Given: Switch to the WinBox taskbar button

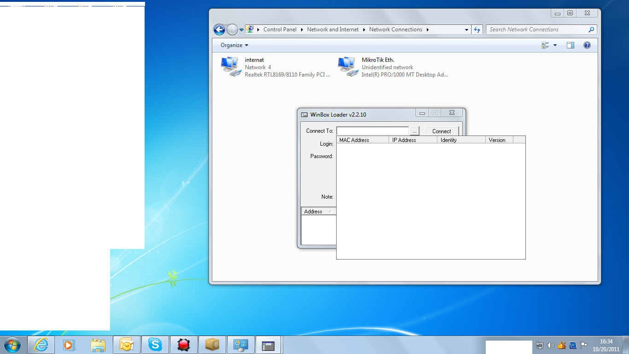Looking at the screenshot, I should 269,345.
